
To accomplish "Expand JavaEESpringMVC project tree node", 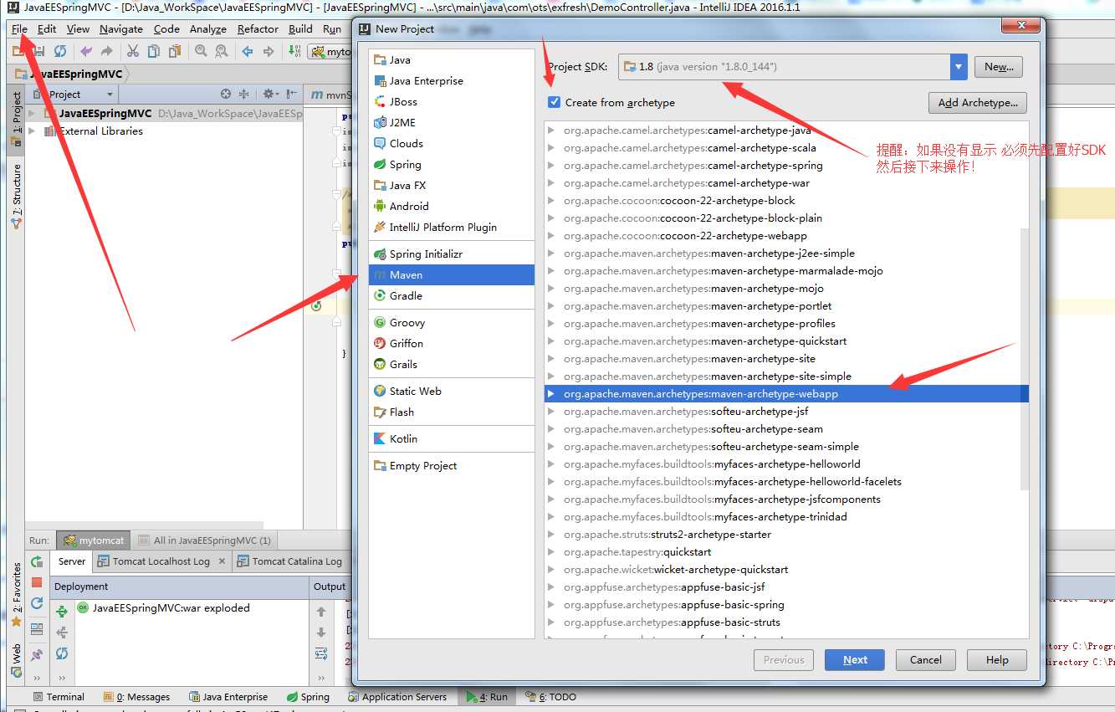I will click(x=32, y=113).
